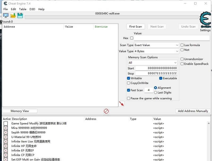
Task: Enable Pause the game while scanning
Action: click(x=128, y=99)
